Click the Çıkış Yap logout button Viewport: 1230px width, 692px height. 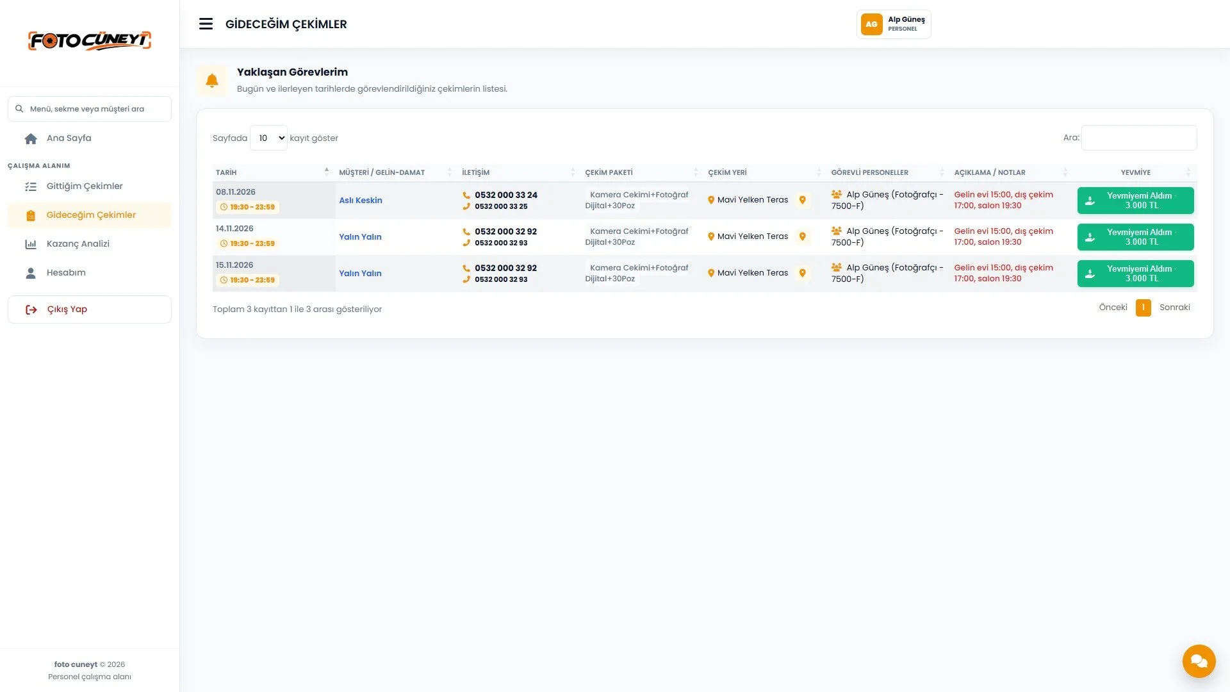coord(90,309)
